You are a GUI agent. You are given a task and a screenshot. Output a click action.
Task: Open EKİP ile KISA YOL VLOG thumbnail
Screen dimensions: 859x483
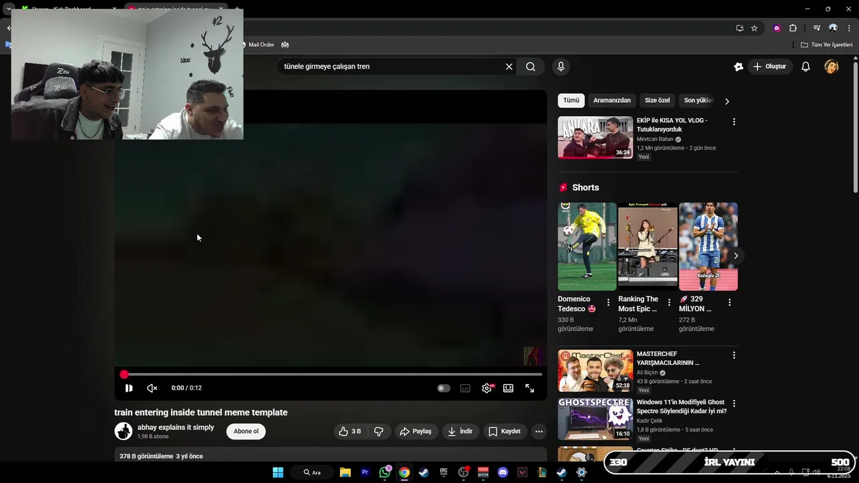(x=595, y=138)
